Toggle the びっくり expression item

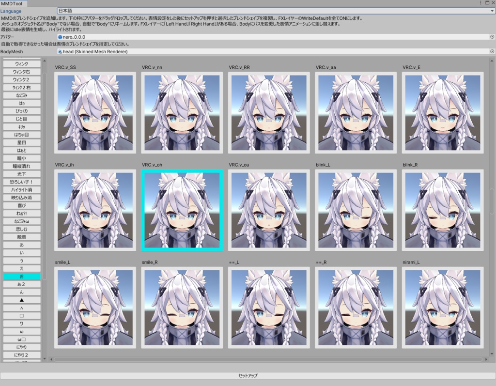(x=22, y=111)
